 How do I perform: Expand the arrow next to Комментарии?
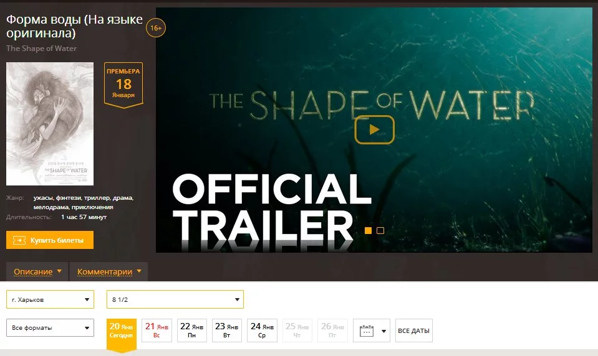(139, 271)
